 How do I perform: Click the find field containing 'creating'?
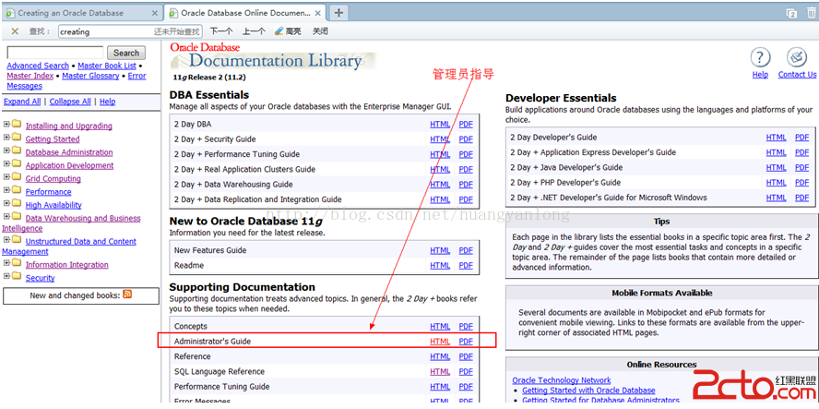point(129,31)
